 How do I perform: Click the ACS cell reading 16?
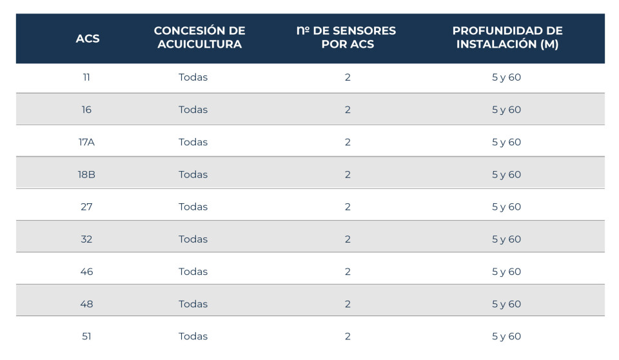click(x=86, y=110)
